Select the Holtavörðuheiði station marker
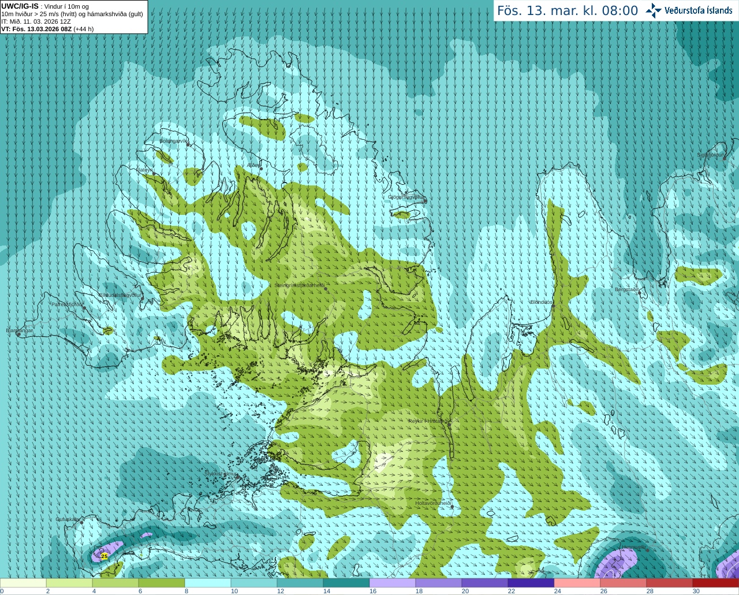Image resolution: width=739 pixels, height=595 pixels. pos(452,507)
